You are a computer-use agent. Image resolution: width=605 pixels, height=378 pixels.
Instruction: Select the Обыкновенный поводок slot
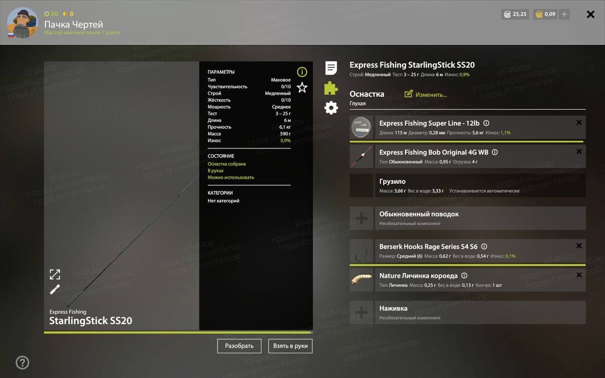point(467,218)
